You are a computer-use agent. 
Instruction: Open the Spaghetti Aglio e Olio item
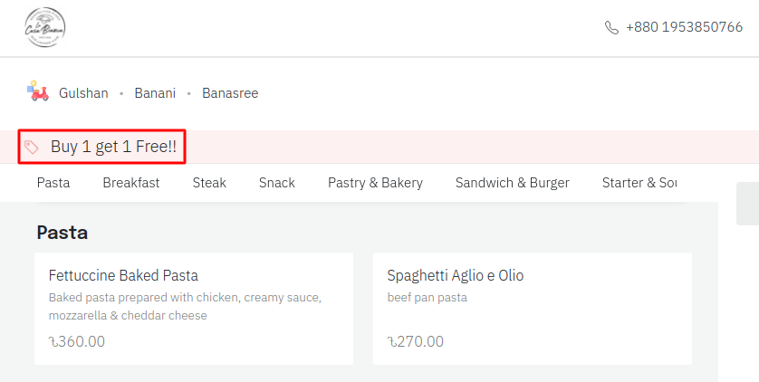point(533,308)
